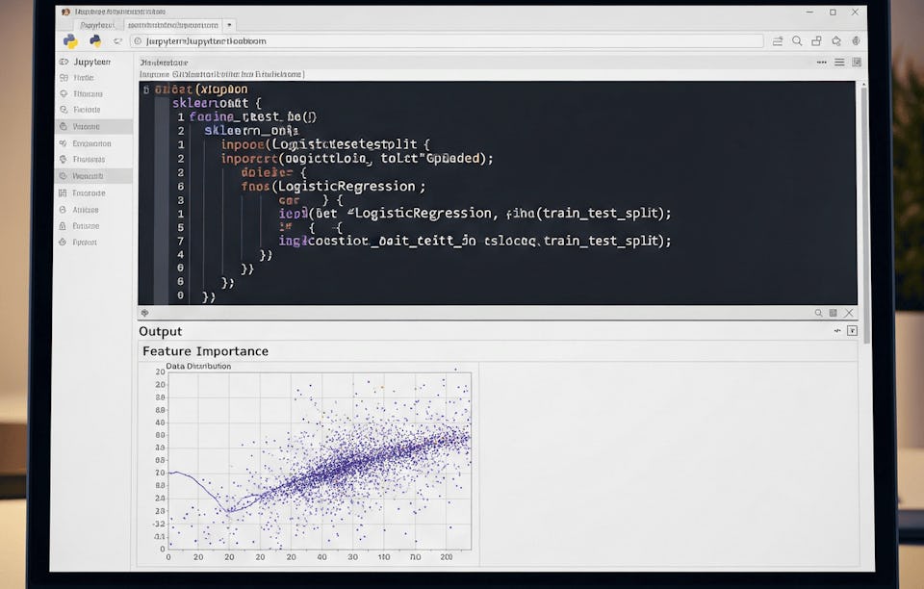Click the large Python logo at toolbar start

[70, 41]
